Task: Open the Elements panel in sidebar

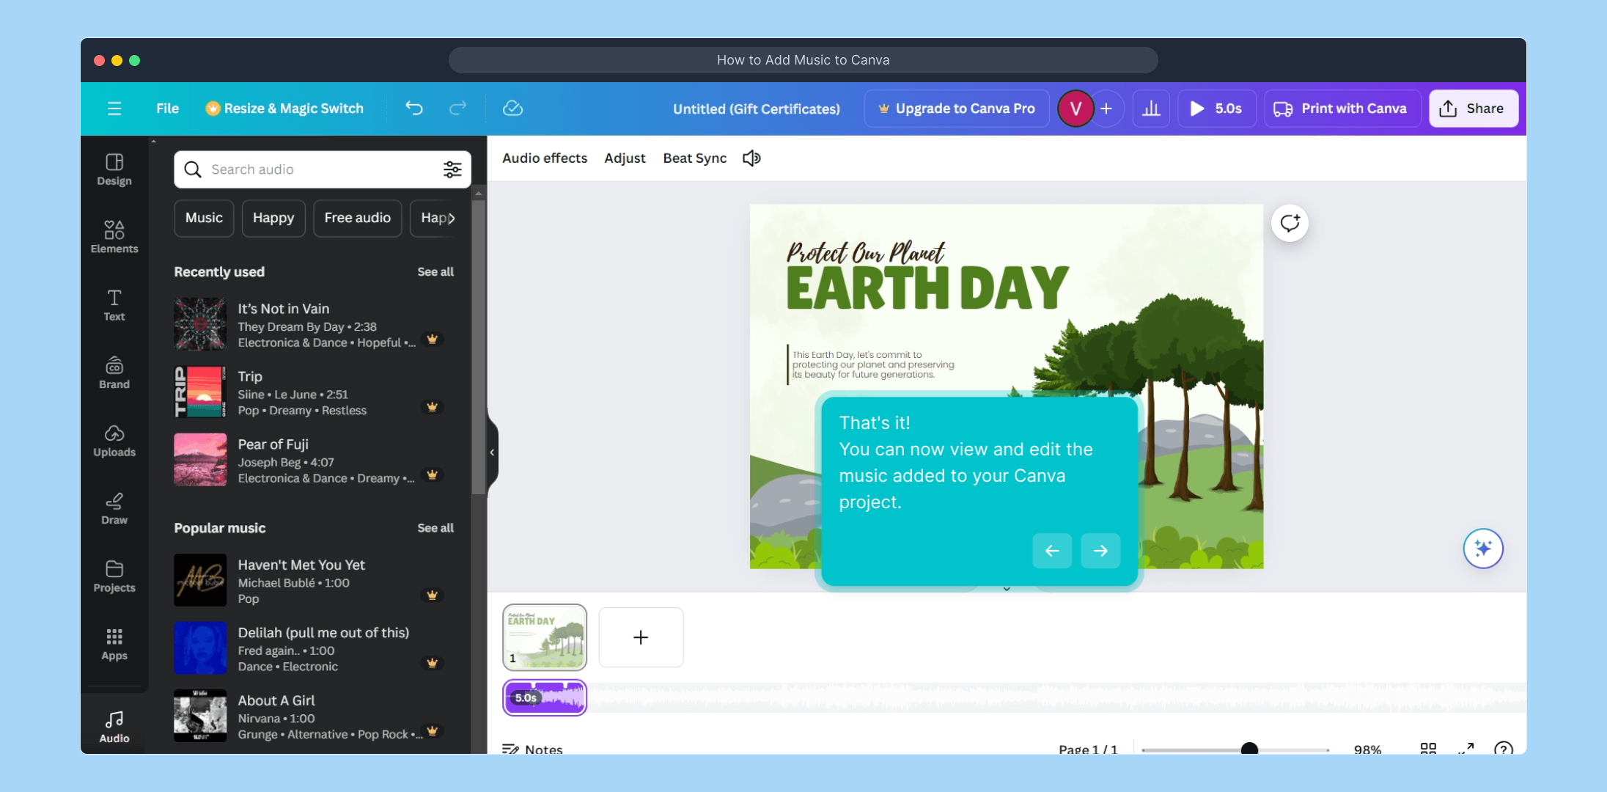Action: coord(114,236)
